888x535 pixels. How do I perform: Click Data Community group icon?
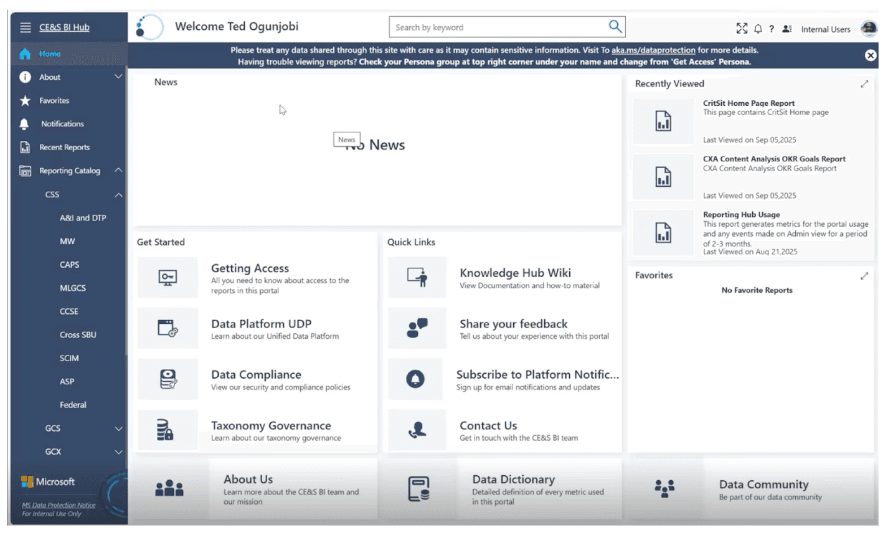[664, 488]
